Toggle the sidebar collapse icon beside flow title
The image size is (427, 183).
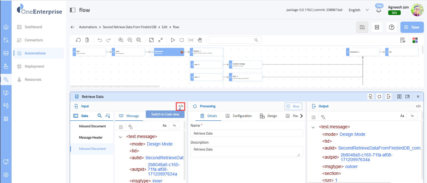point(73,10)
